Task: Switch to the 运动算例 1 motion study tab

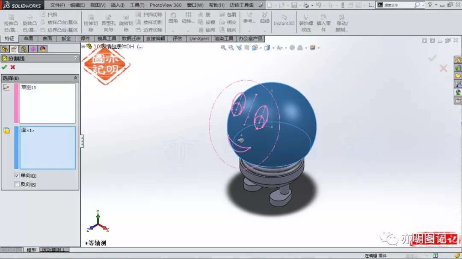Action: pyautogui.click(x=53, y=250)
